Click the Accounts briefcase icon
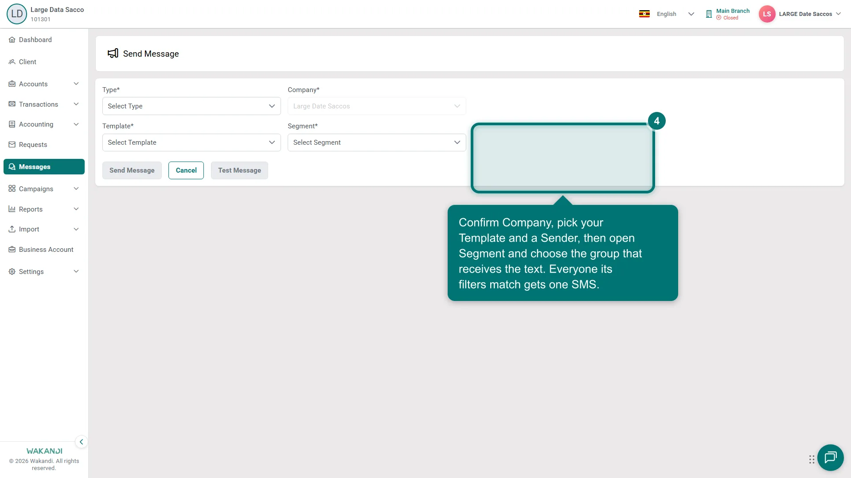 point(12,84)
